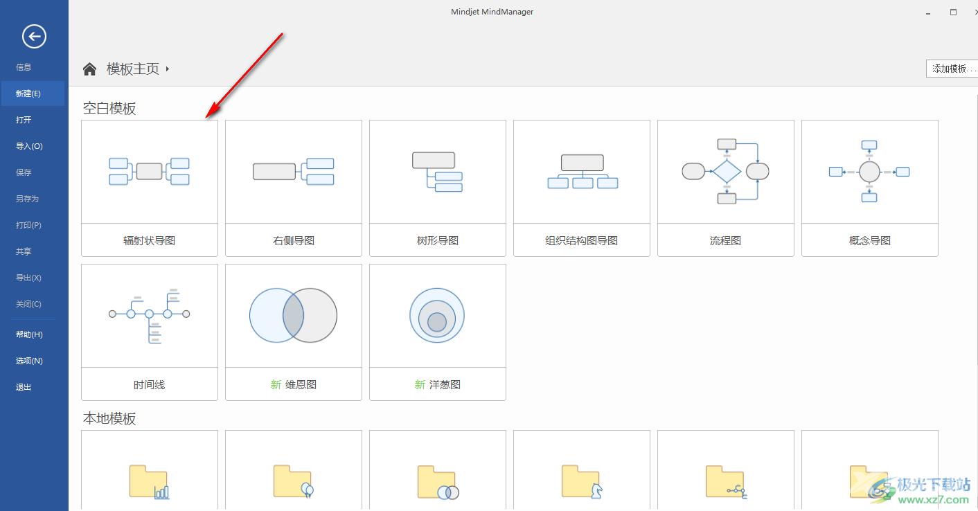Click 打开 in the sidebar
This screenshot has width=978, height=511.
(24, 120)
